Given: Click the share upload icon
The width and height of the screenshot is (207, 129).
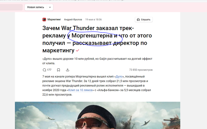Looking at the screenshot, I should point(68,70).
